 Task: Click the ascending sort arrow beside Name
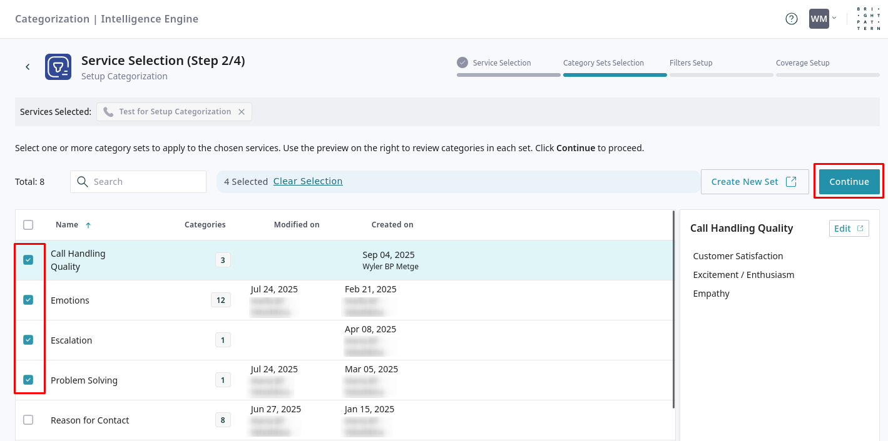click(x=88, y=225)
